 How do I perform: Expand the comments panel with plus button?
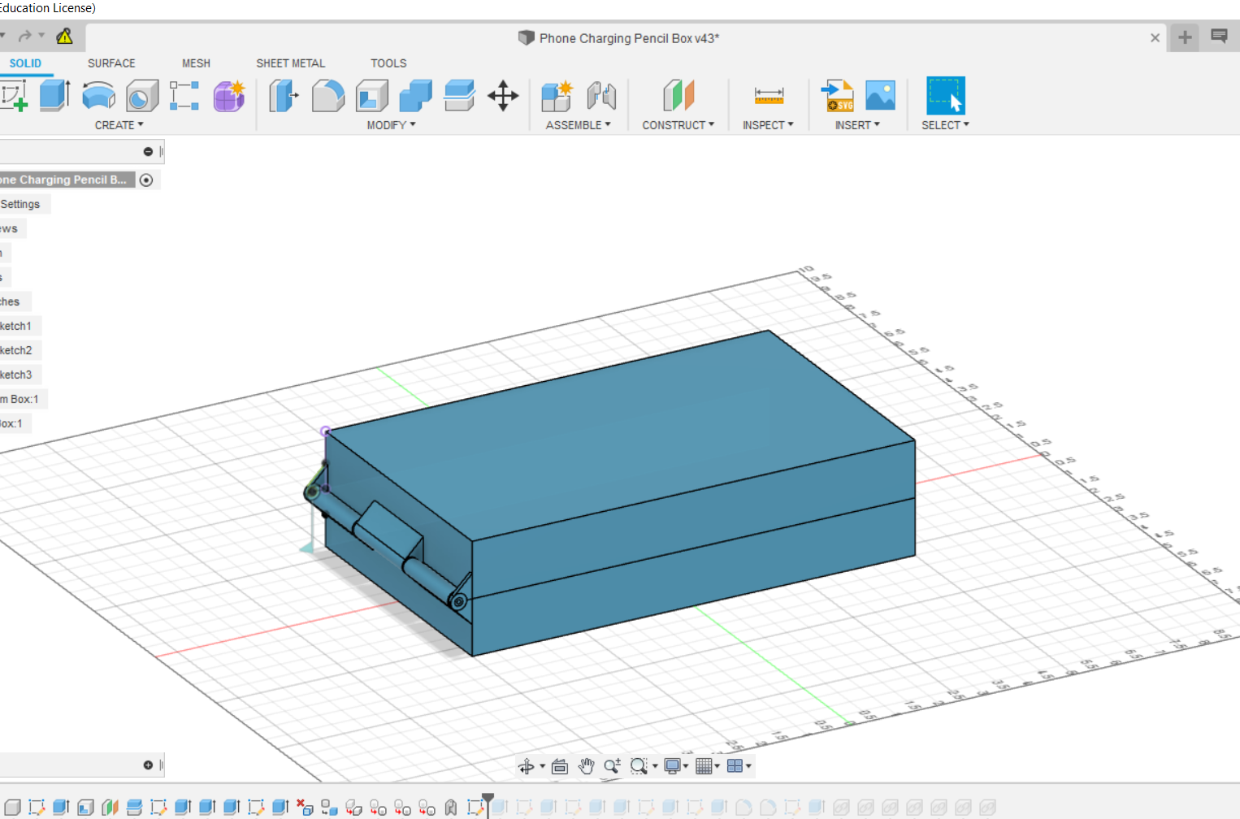click(148, 765)
